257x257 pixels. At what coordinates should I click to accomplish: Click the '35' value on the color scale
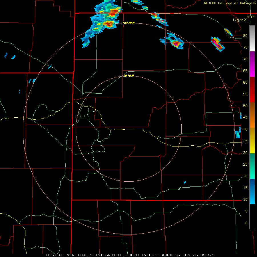245,141
